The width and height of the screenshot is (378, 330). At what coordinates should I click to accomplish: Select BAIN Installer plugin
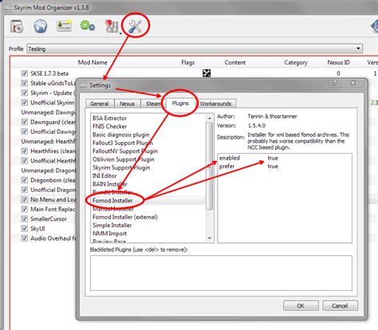(x=110, y=184)
